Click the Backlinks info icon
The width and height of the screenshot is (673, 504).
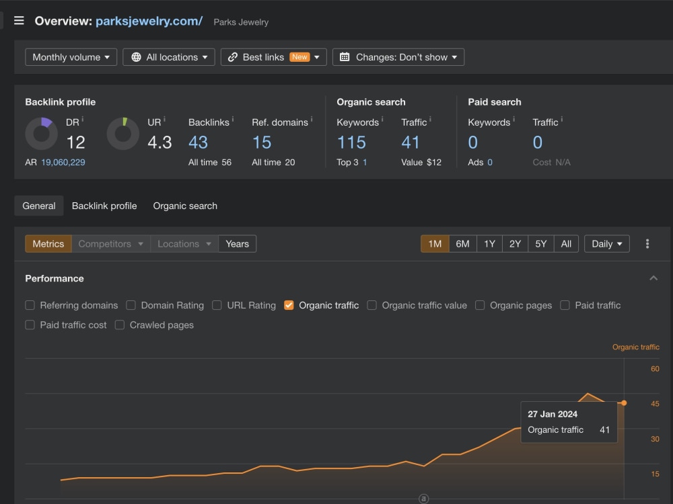pos(233,119)
